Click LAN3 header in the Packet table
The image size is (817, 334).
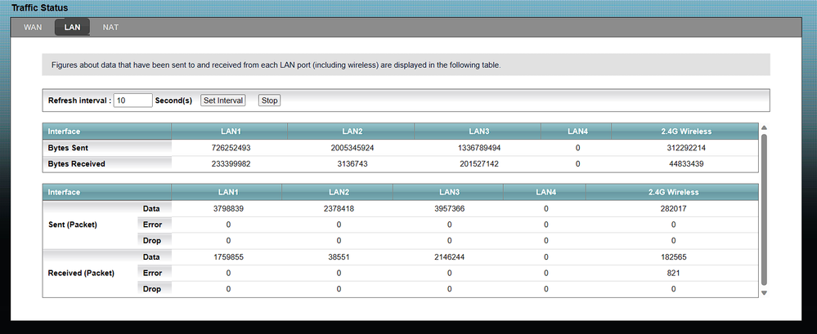point(448,193)
